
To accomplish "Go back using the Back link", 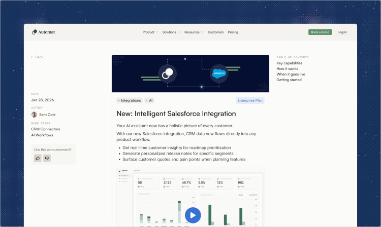I will [x=37, y=57].
